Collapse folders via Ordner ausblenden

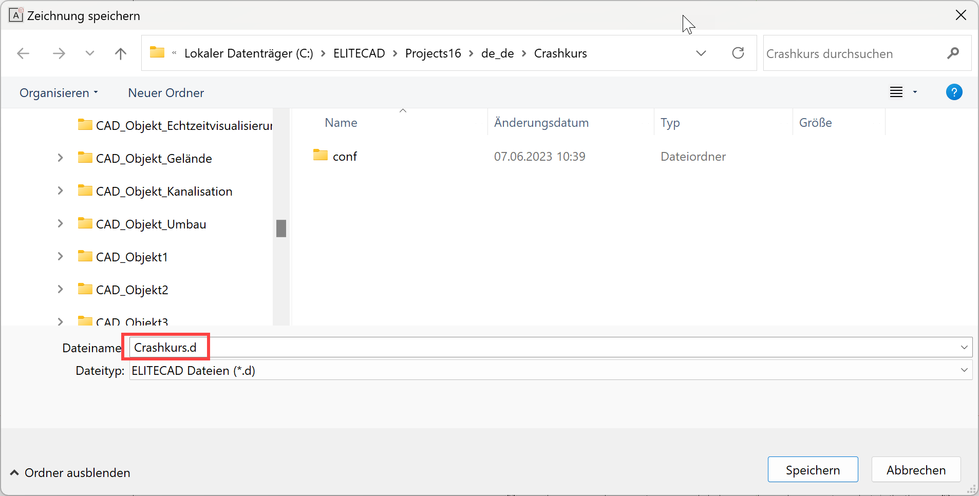70,472
